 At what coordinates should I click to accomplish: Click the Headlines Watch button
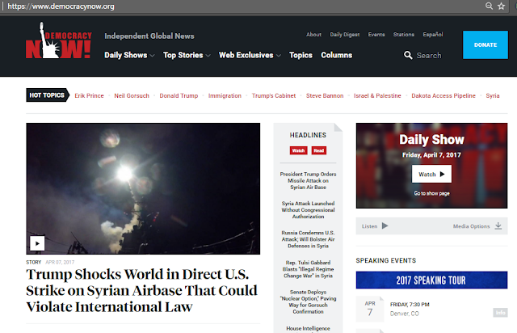[298, 150]
